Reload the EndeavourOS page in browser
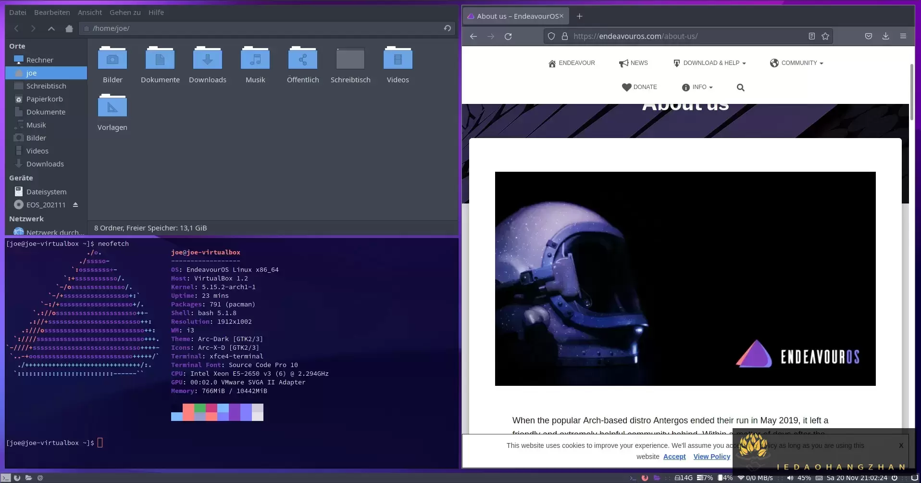This screenshot has width=921, height=483. click(508, 37)
